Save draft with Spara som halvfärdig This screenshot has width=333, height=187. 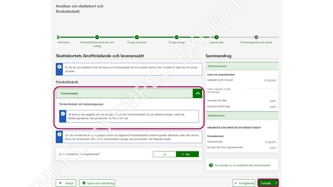point(97,183)
